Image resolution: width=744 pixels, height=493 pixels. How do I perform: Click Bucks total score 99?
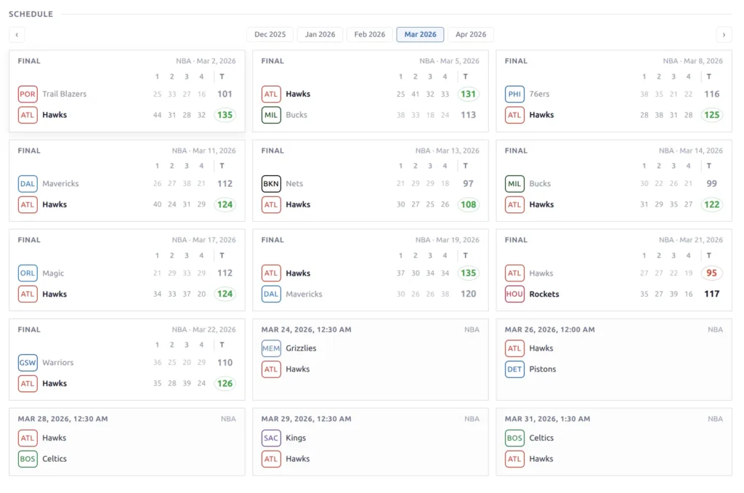(x=711, y=184)
